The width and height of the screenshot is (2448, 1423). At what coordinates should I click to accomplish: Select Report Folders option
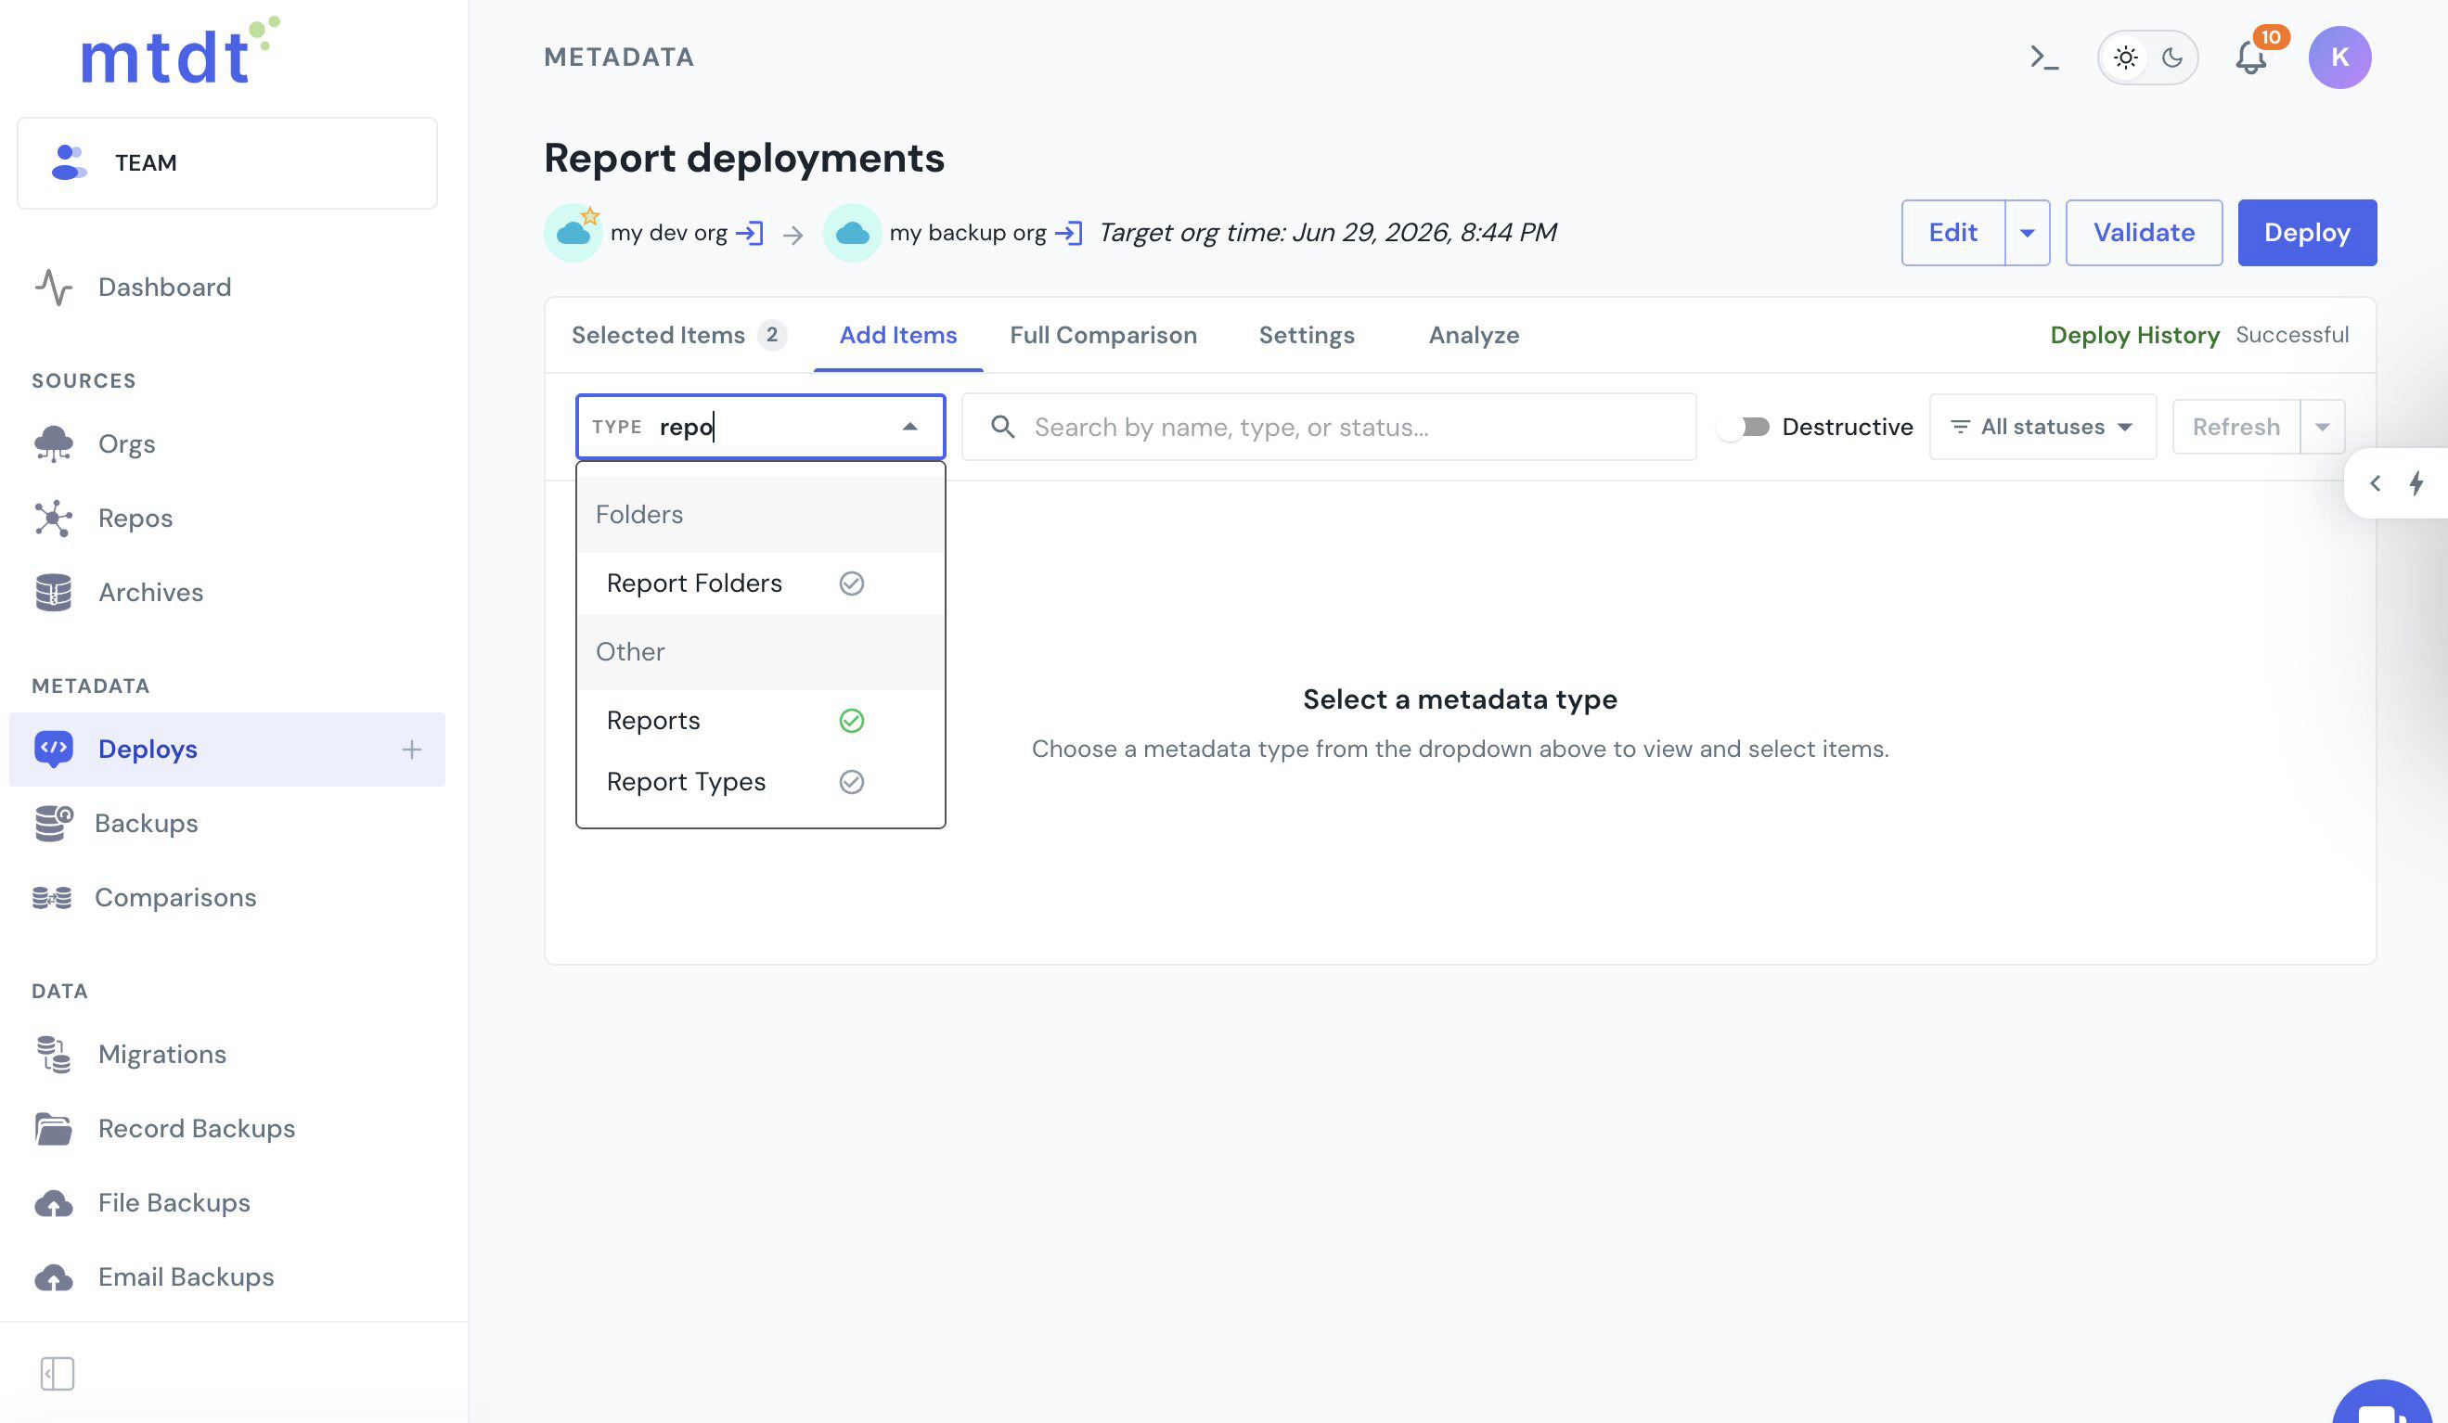point(761,583)
